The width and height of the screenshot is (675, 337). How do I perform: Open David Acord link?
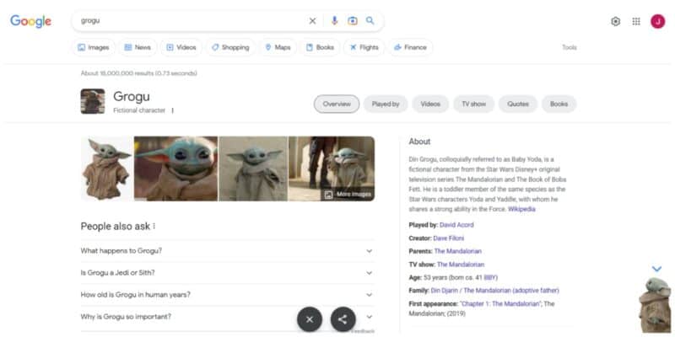coord(456,225)
